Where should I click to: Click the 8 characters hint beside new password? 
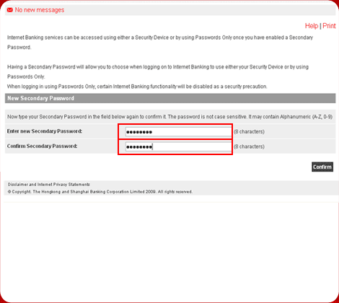pos(249,132)
